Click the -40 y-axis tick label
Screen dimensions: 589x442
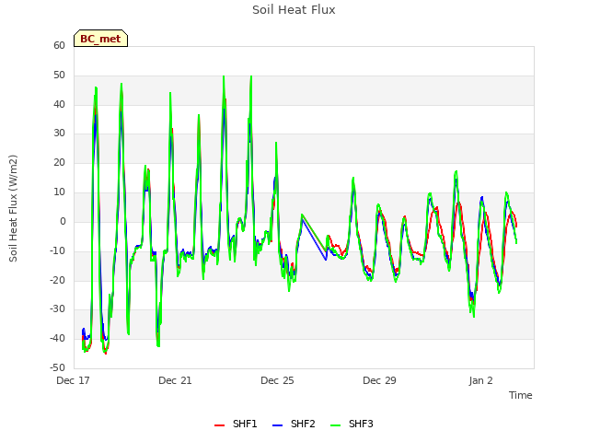click(x=58, y=338)
